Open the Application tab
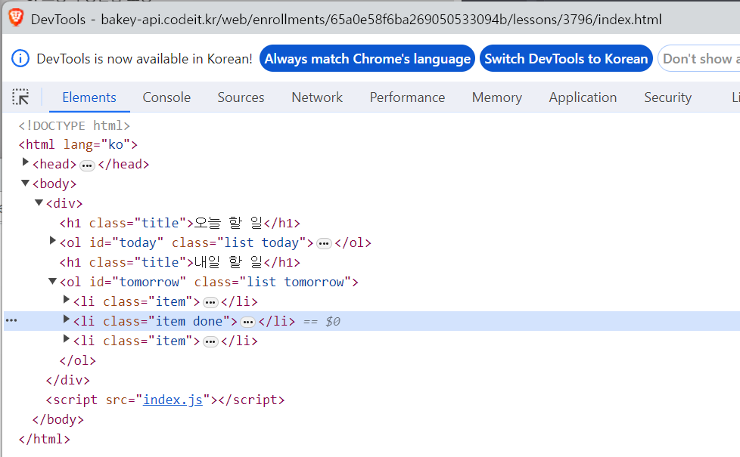This screenshot has height=457, width=740. point(583,97)
